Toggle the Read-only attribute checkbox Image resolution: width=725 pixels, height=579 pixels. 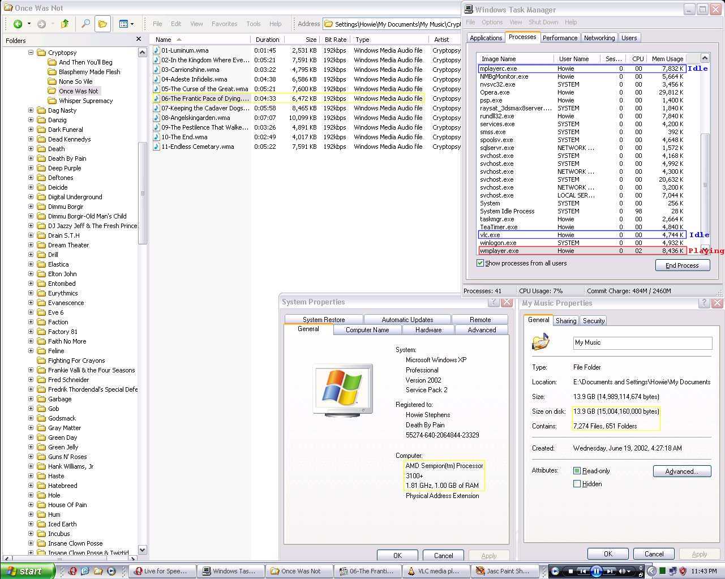pyautogui.click(x=577, y=471)
